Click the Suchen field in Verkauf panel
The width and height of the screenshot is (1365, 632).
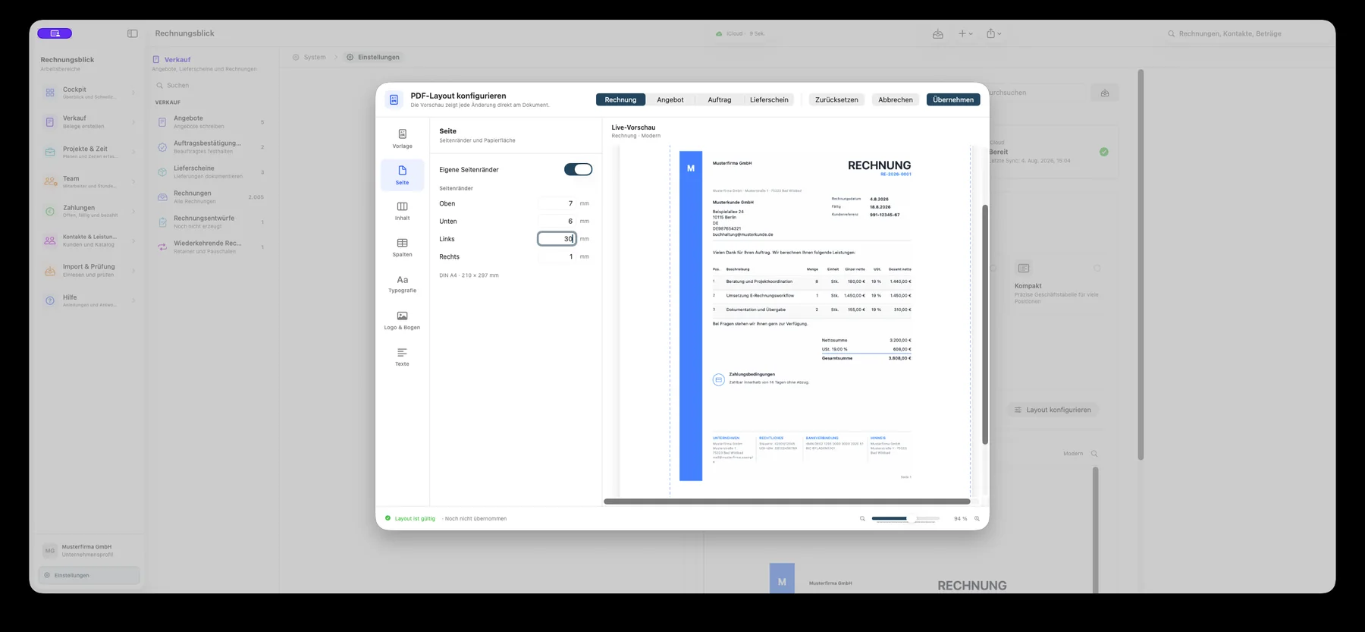(x=211, y=86)
